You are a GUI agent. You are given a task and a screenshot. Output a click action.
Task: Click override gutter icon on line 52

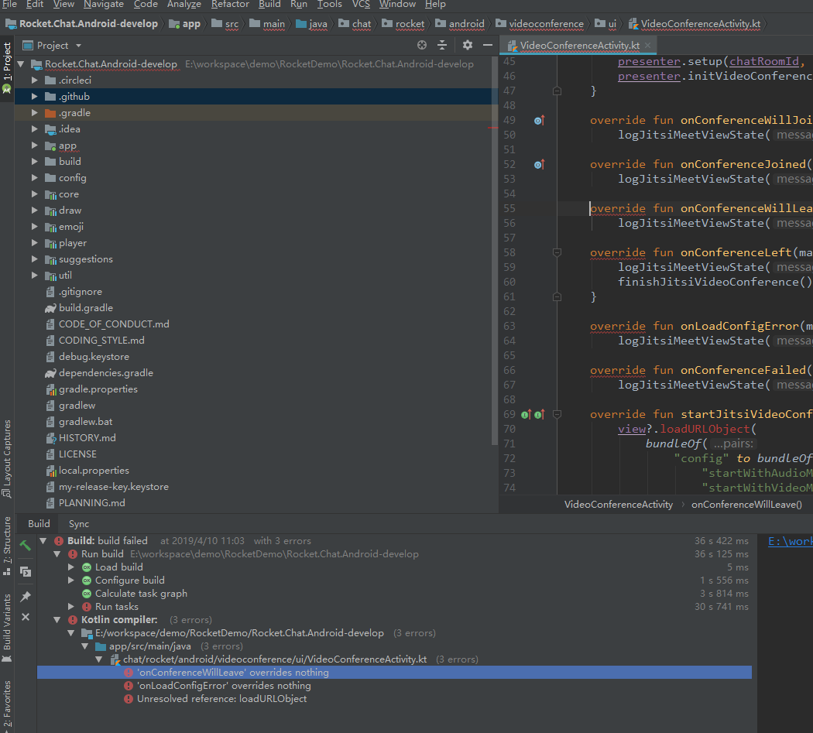(539, 165)
